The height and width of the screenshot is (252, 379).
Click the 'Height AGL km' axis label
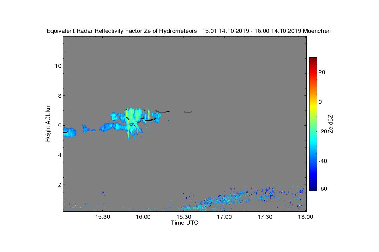click(48, 123)
